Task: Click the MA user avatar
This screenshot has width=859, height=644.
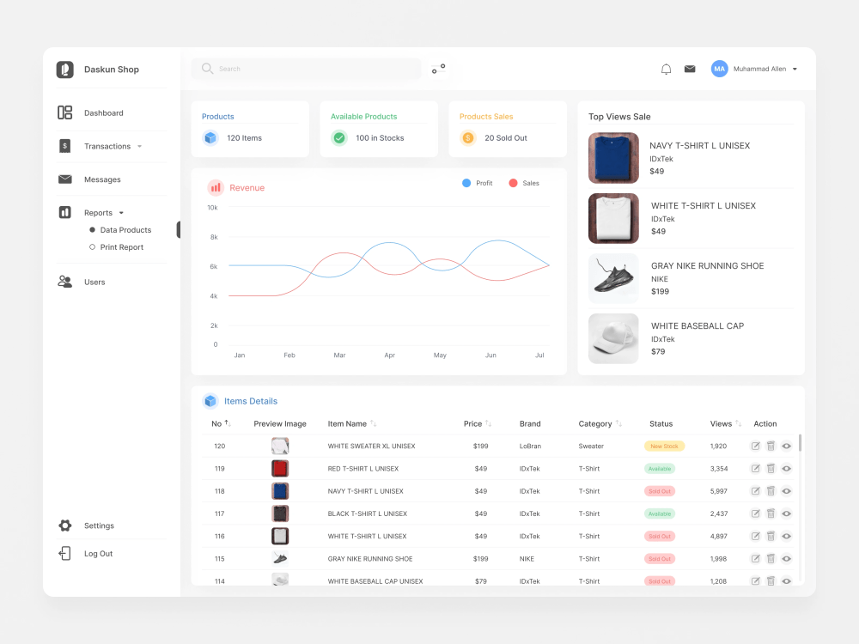Action: pos(719,69)
